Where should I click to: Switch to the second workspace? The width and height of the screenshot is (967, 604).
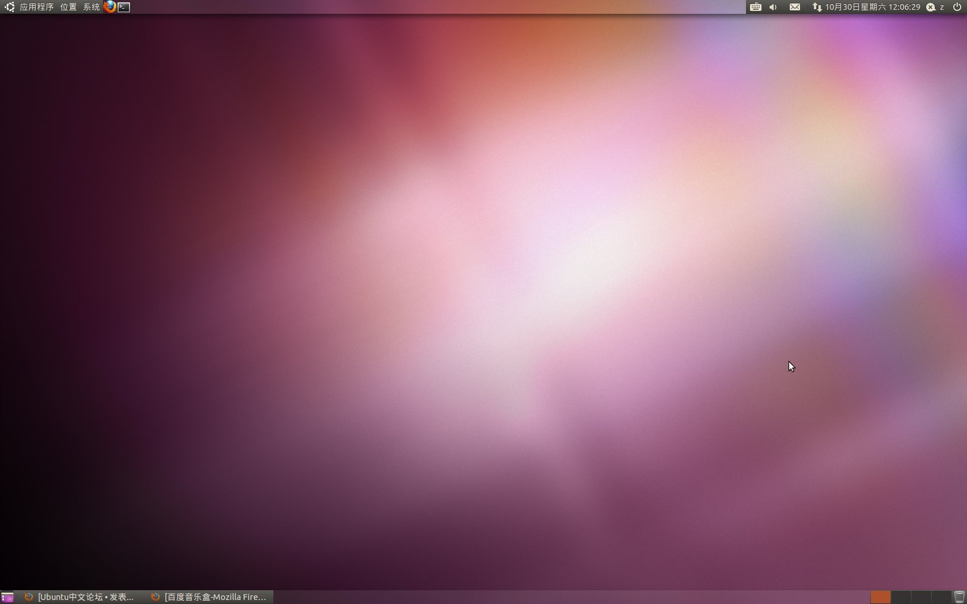[x=901, y=597]
